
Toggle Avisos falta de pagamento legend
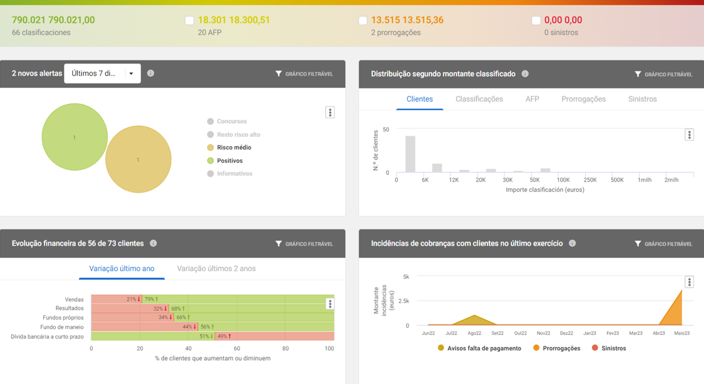click(x=480, y=348)
